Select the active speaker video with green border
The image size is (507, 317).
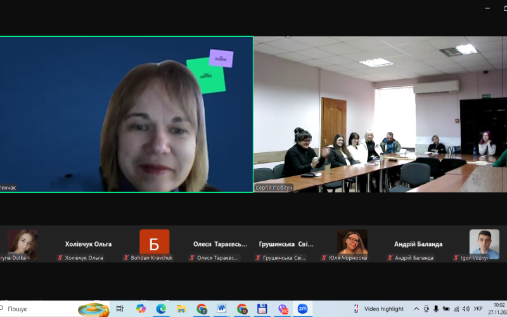(x=126, y=114)
